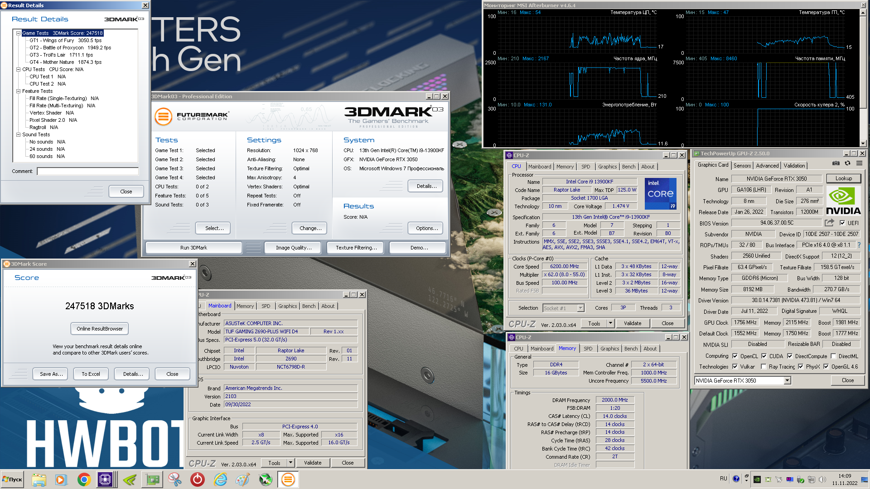Click the Safely Remove Hardware tray icon

pyautogui.click(x=801, y=479)
